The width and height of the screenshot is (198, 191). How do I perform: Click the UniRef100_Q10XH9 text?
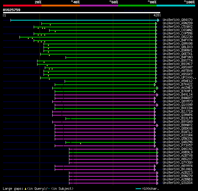(x=178, y=105)
